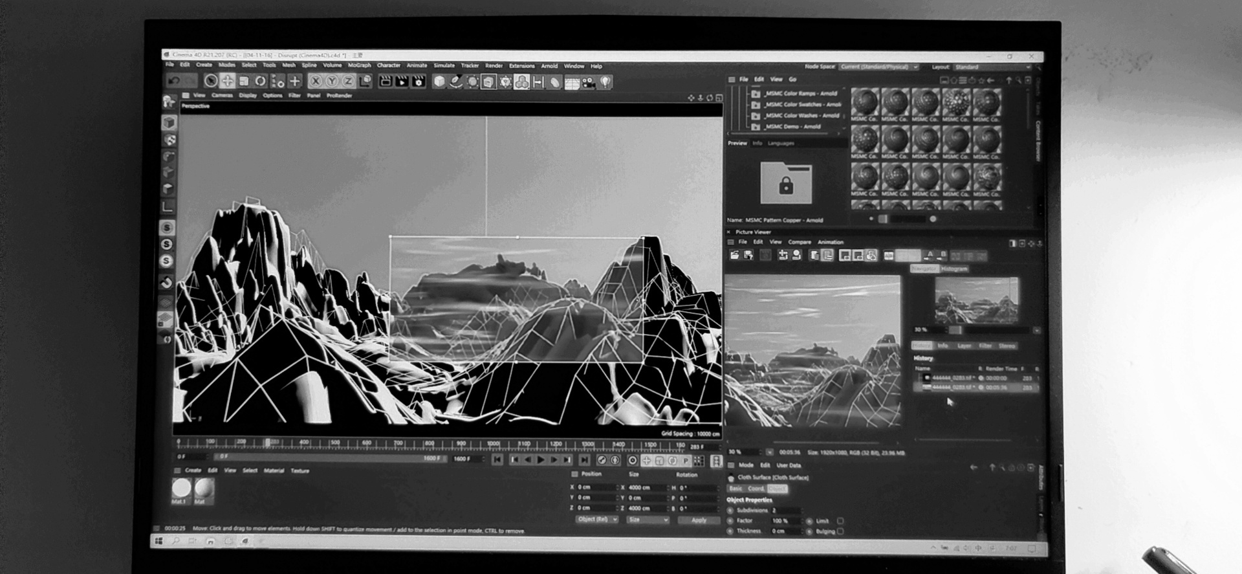This screenshot has height=574, width=1242.
Task: Enable the Limit checkbox
Action: tap(840, 520)
